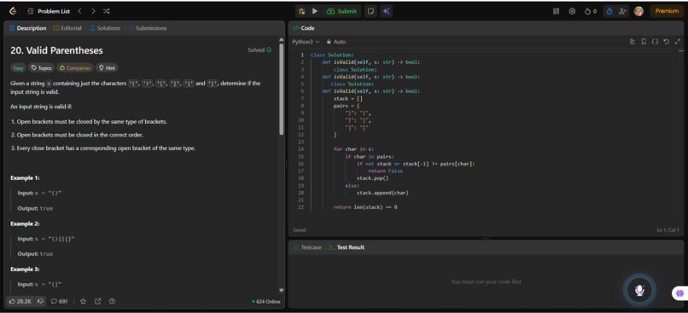688x313 pixels.
Task: Toggle the timer stopwatch
Action: [609, 11]
